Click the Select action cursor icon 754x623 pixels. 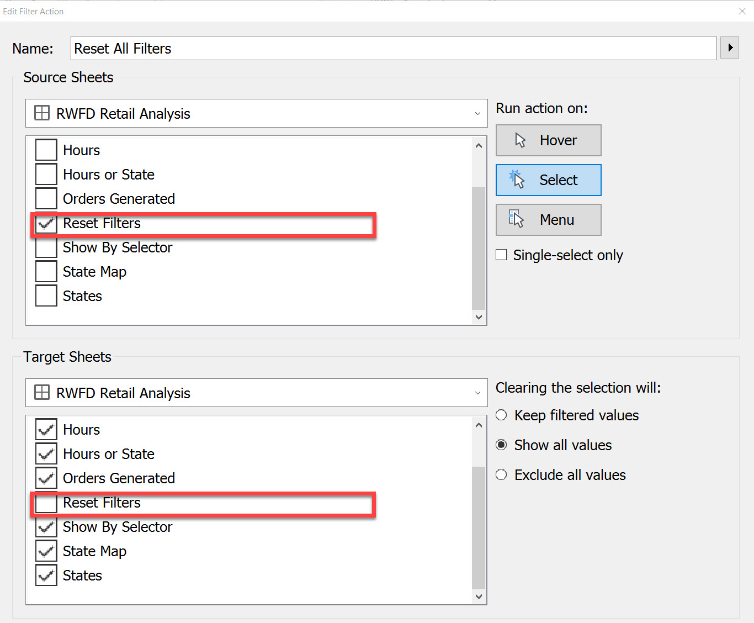[517, 179]
